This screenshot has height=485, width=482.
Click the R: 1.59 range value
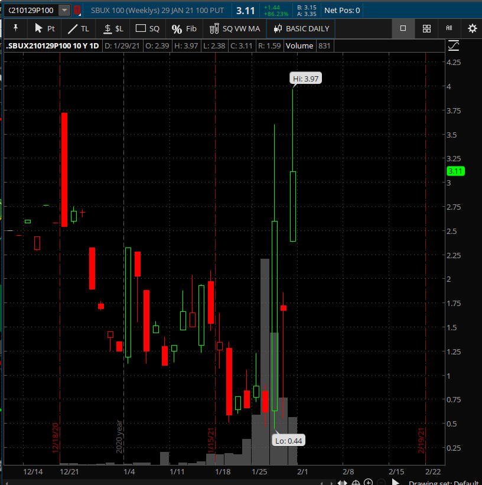[269, 45]
